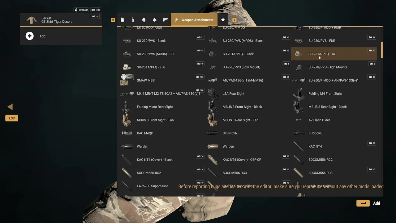
Task: Pick the tan Warden muzzle icon
Action: 213,146
